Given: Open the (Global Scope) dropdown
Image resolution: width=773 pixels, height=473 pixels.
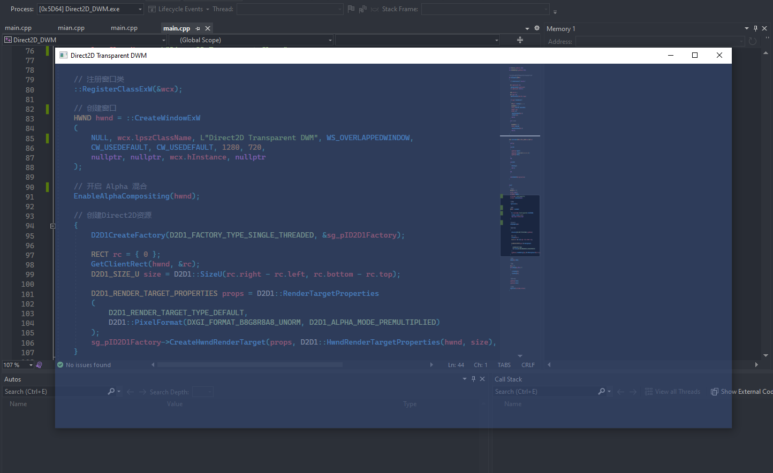Looking at the screenshot, I should click(252, 40).
